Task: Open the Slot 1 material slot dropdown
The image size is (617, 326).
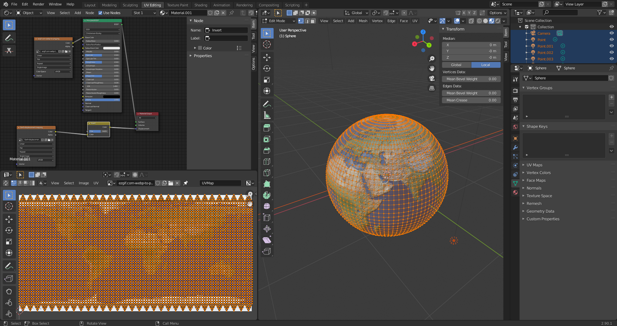Action: coord(144,13)
